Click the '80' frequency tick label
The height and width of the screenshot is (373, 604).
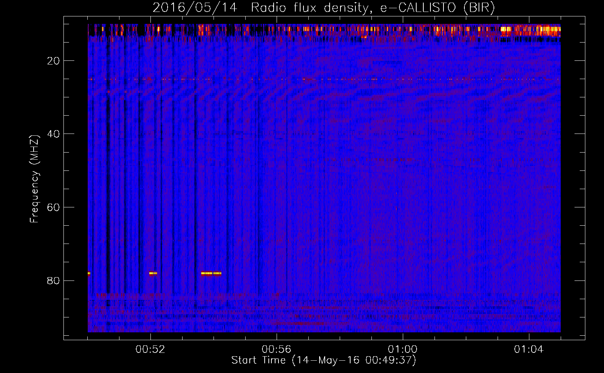click(x=53, y=280)
